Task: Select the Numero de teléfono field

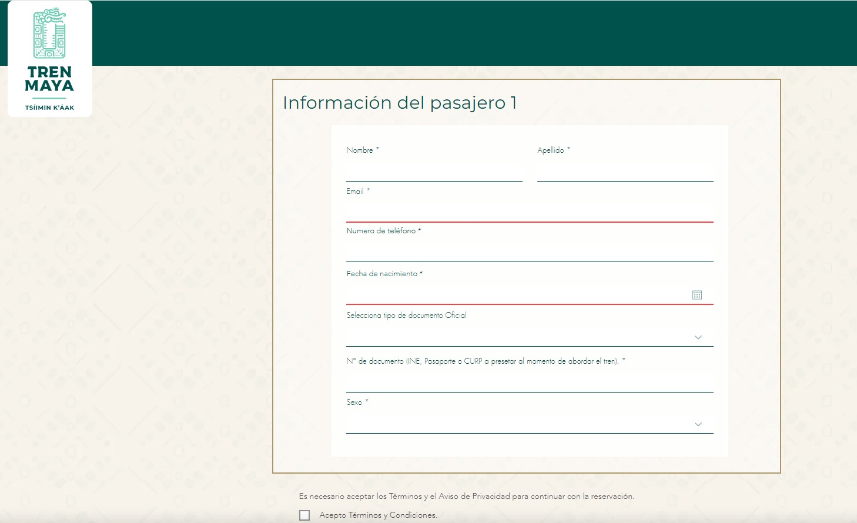Action: pyautogui.click(x=530, y=251)
